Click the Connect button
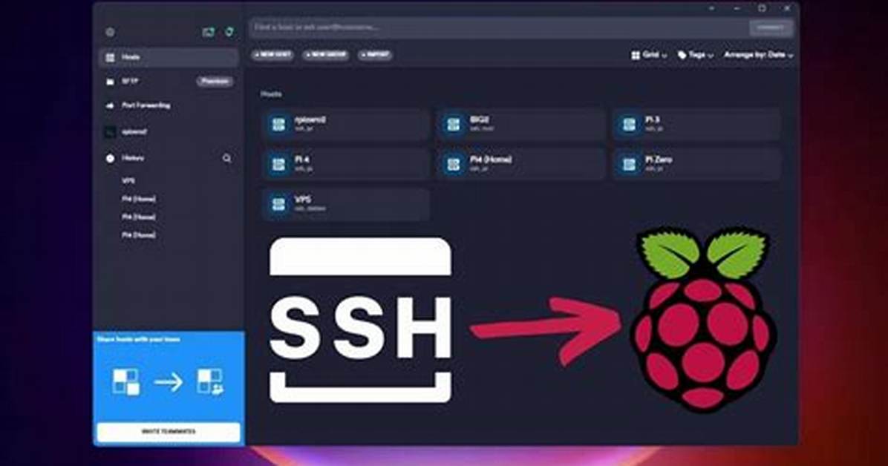The height and width of the screenshot is (466, 888). [x=770, y=27]
